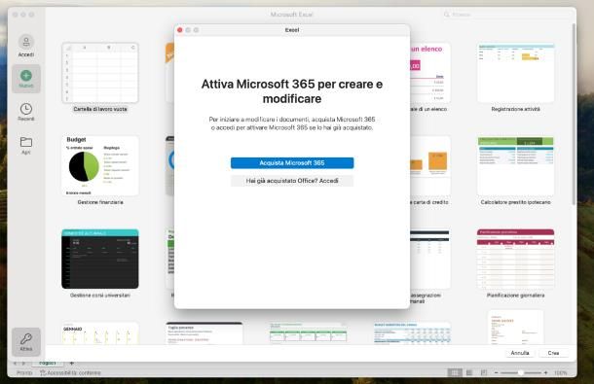Click the Gestione corsi universitari label
This screenshot has height=384, width=594.
pyautogui.click(x=100, y=296)
